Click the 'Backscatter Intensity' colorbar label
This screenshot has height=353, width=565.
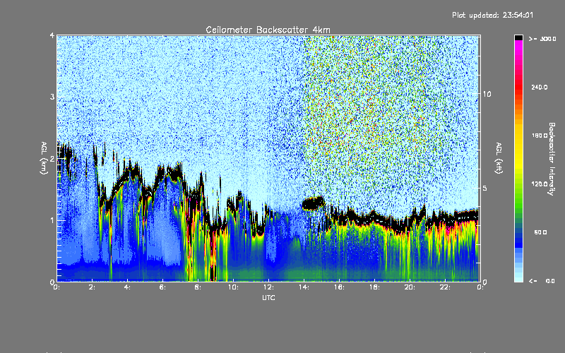(x=552, y=159)
